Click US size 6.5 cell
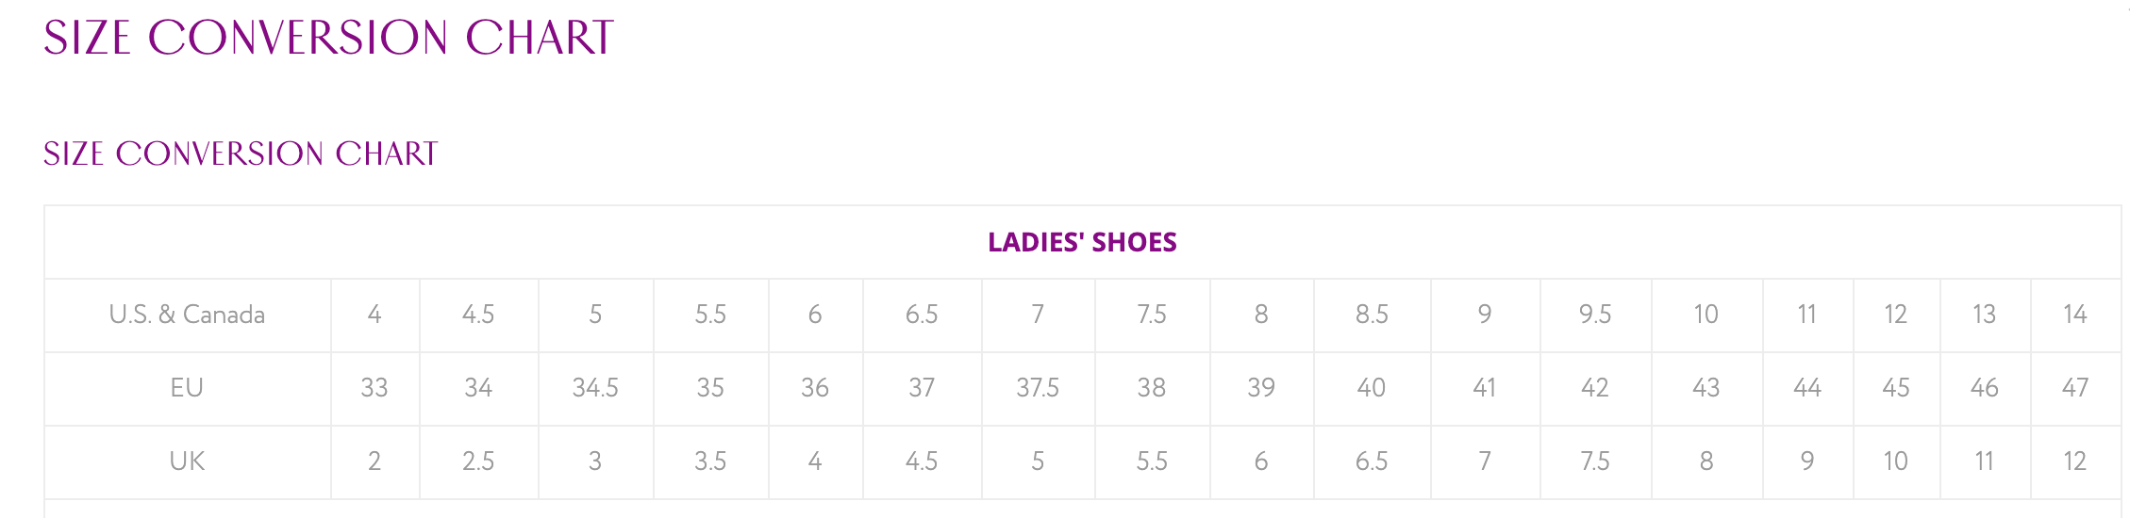Screen dimensions: 2130x518 coord(922,315)
